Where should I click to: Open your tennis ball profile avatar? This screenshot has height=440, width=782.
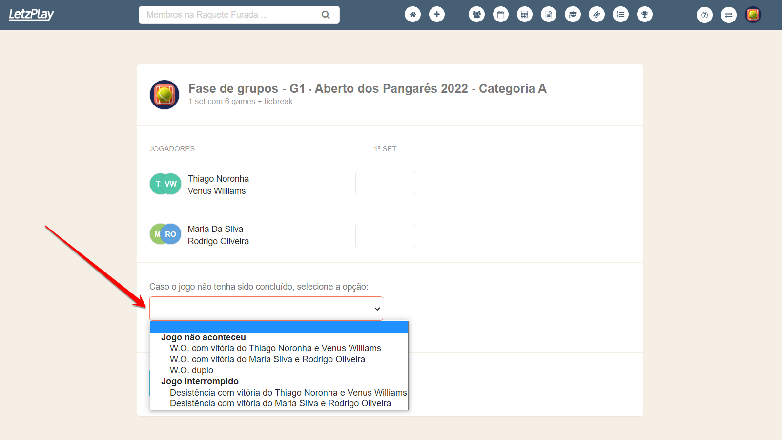(x=753, y=15)
